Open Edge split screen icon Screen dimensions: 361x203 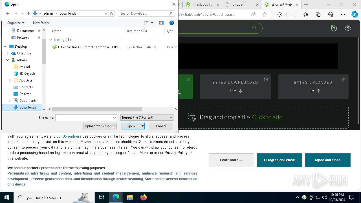293,14
